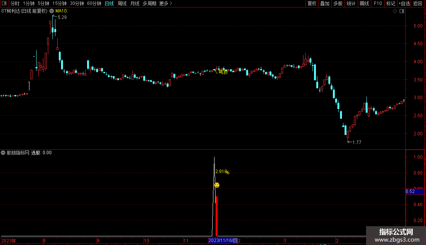Click the 股朋指标网 选股 indicator label
The image size is (426, 245).
coord(29,153)
